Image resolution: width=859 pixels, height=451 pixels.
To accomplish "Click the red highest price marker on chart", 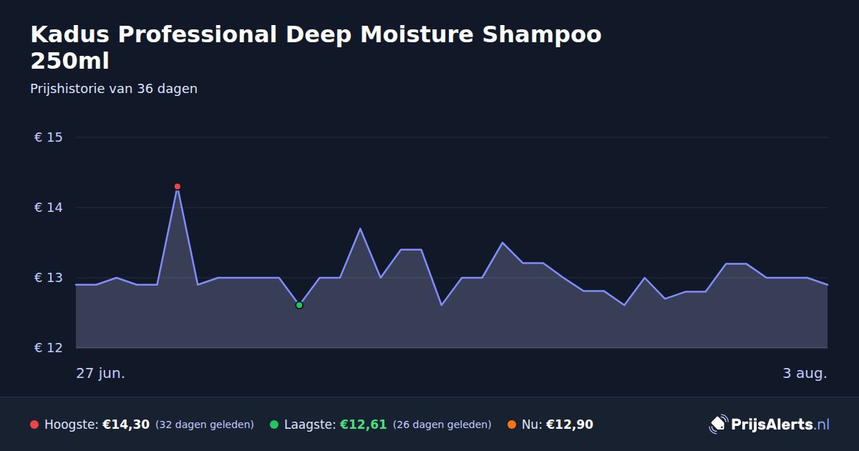I will (x=178, y=187).
